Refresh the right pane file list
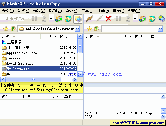Screen dimensions: 166x126 pyautogui.click(x=152, y=19)
